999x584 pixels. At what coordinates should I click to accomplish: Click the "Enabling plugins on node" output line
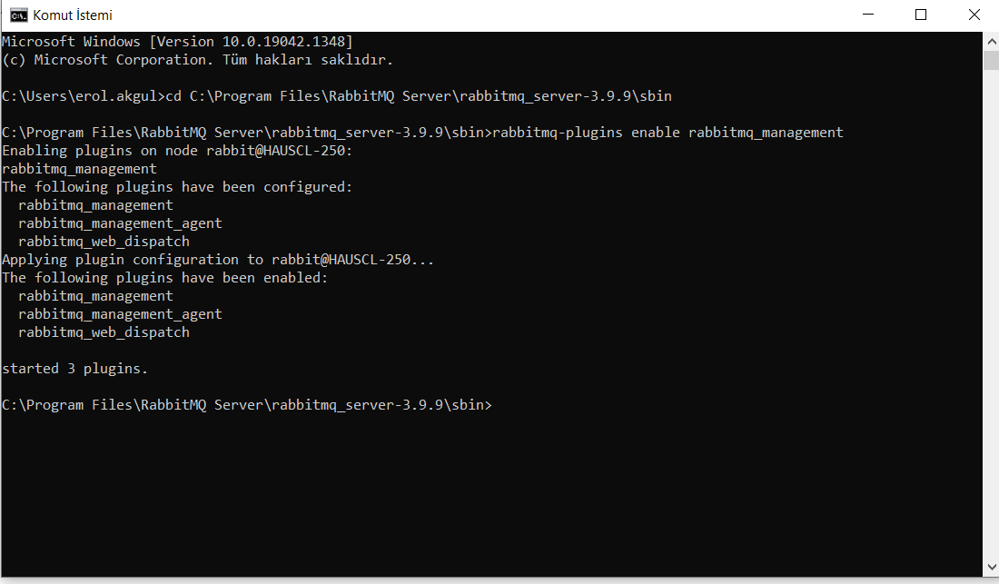click(x=177, y=151)
